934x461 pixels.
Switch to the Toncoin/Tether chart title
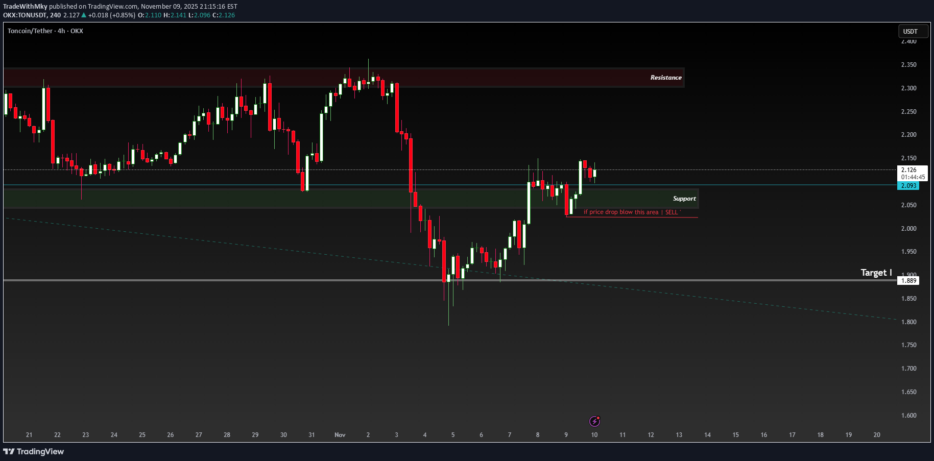[31, 31]
